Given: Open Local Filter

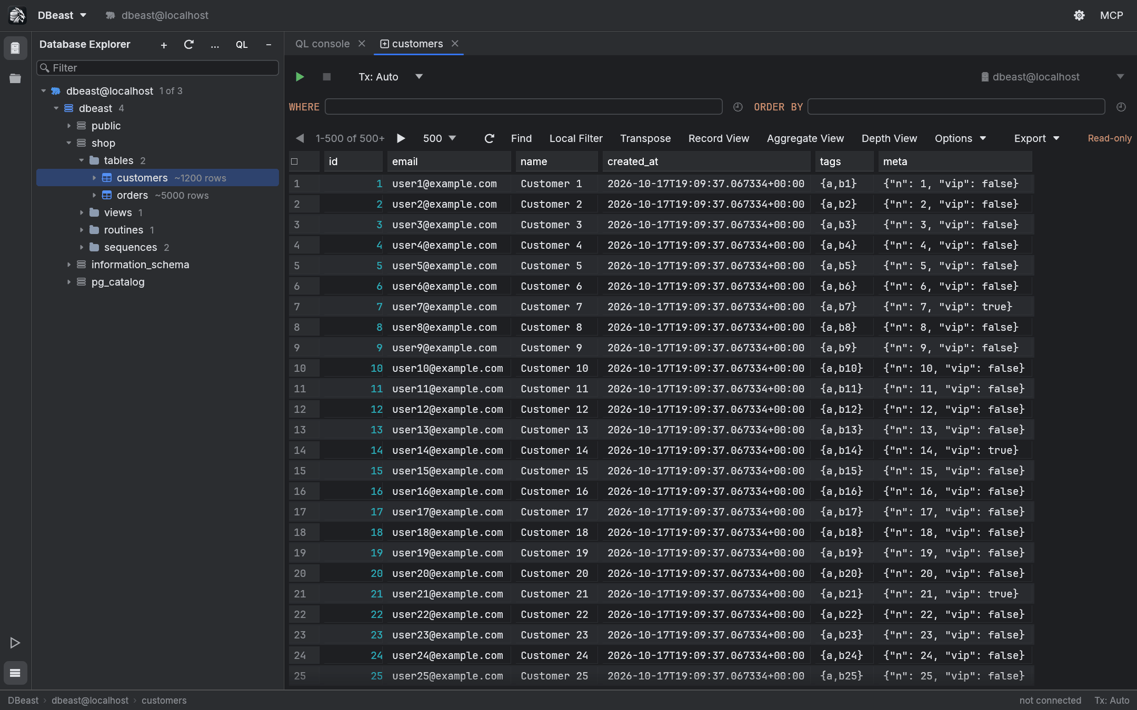Looking at the screenshot, I should click(x=576, y=138).
